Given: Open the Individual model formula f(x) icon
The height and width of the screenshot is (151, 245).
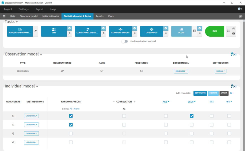Looking at the screenshot, I should click(x=233, y=86).
